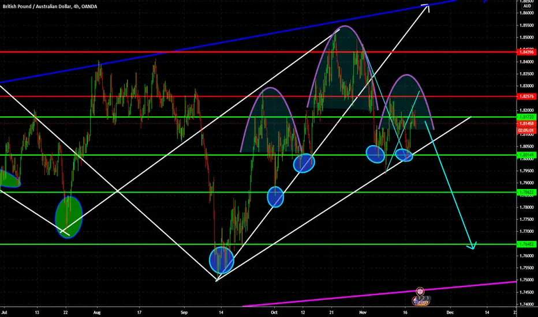Click the bar countdown timer 02:05:01
This screenshot has height=317, width=538.
(526, 131)
